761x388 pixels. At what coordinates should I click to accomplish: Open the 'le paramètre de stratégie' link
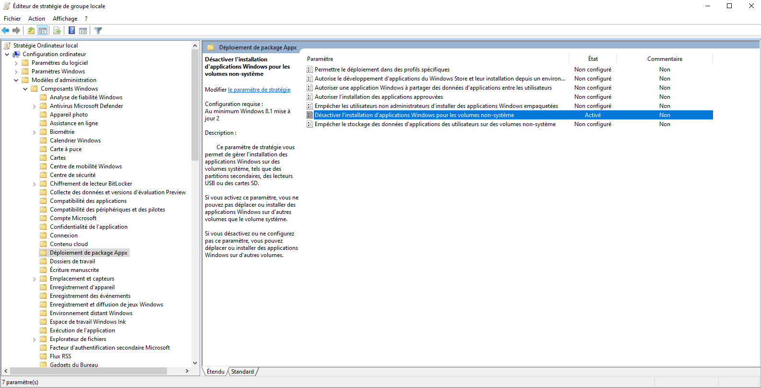tap(259, 90)
